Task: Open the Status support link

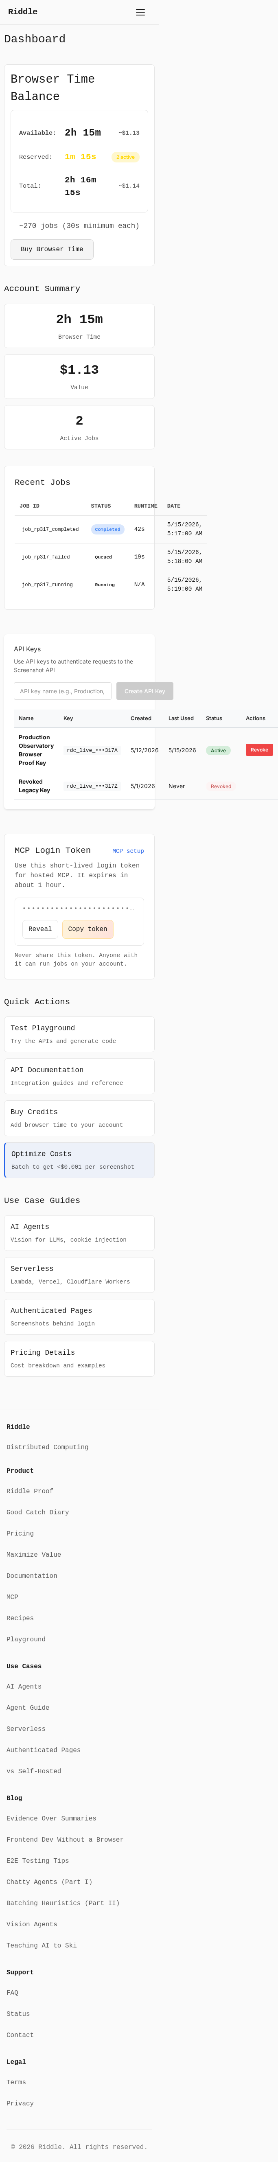Action: point(18,2013)
